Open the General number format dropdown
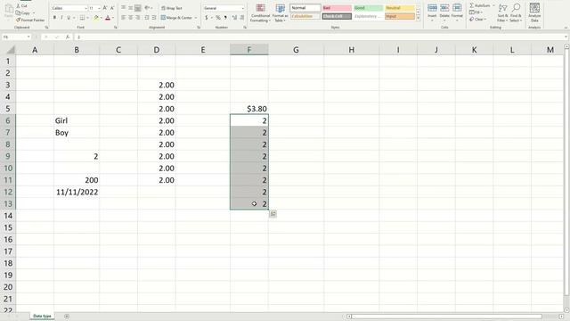Image resolution: width=570 pixels, height=321 pixels. click(243, 8)
